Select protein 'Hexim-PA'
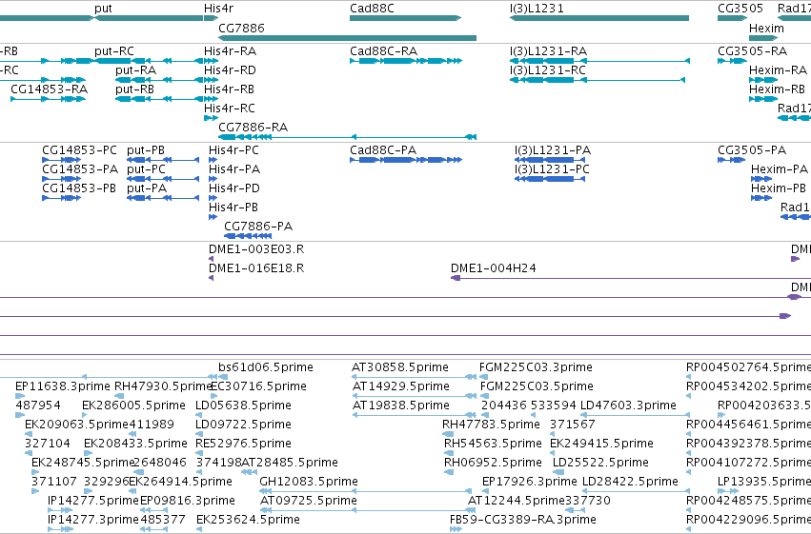This screenshot has height=534, width=811. (x=780, y=169)
